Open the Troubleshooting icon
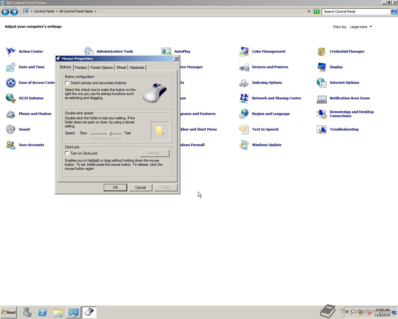Screen dimensions: 398x319 (322, 129)
